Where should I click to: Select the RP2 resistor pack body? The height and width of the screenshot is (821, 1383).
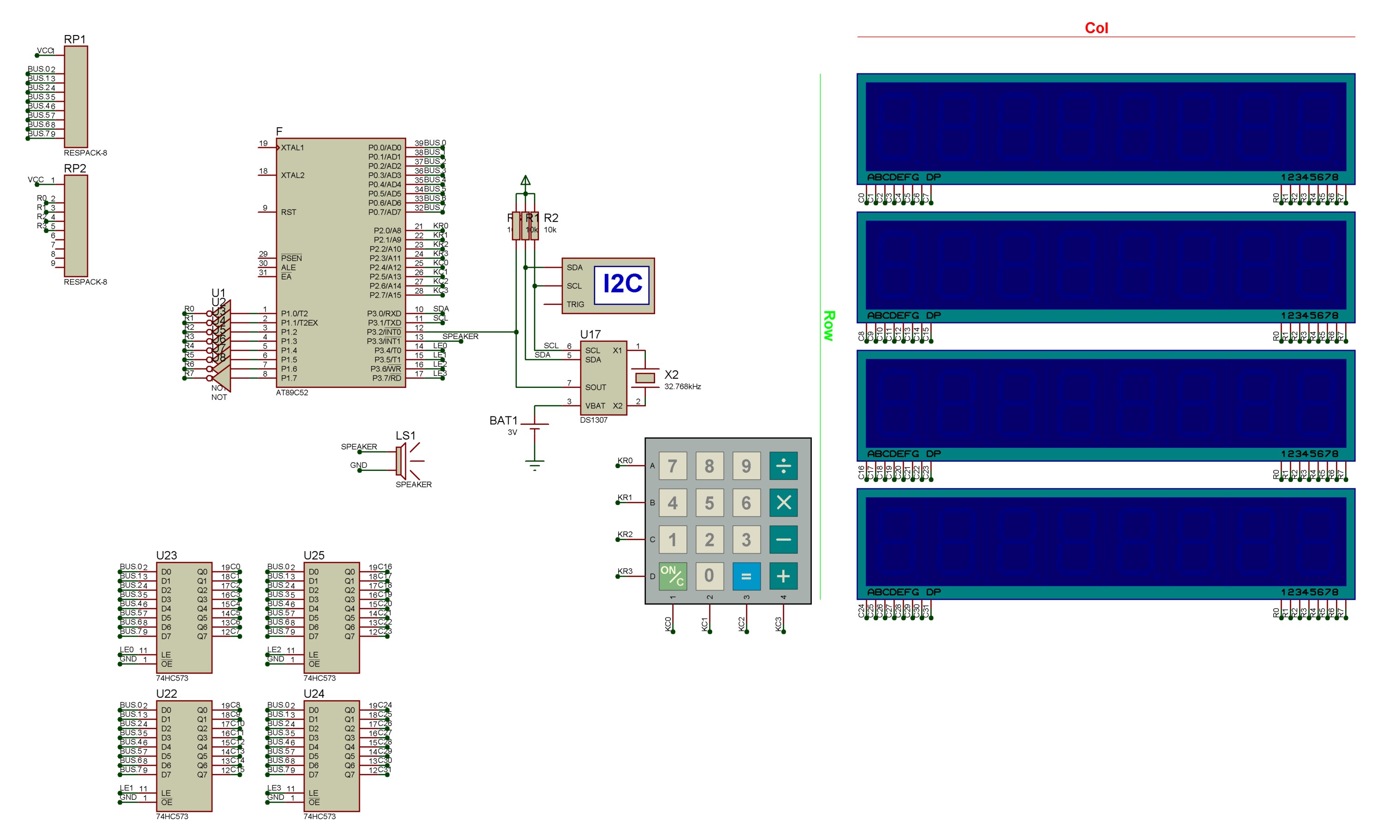pos(76,226)
